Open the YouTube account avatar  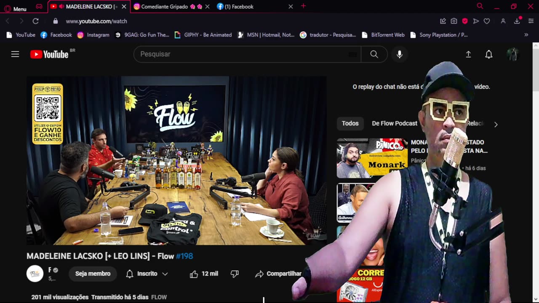tap(512, 54)
